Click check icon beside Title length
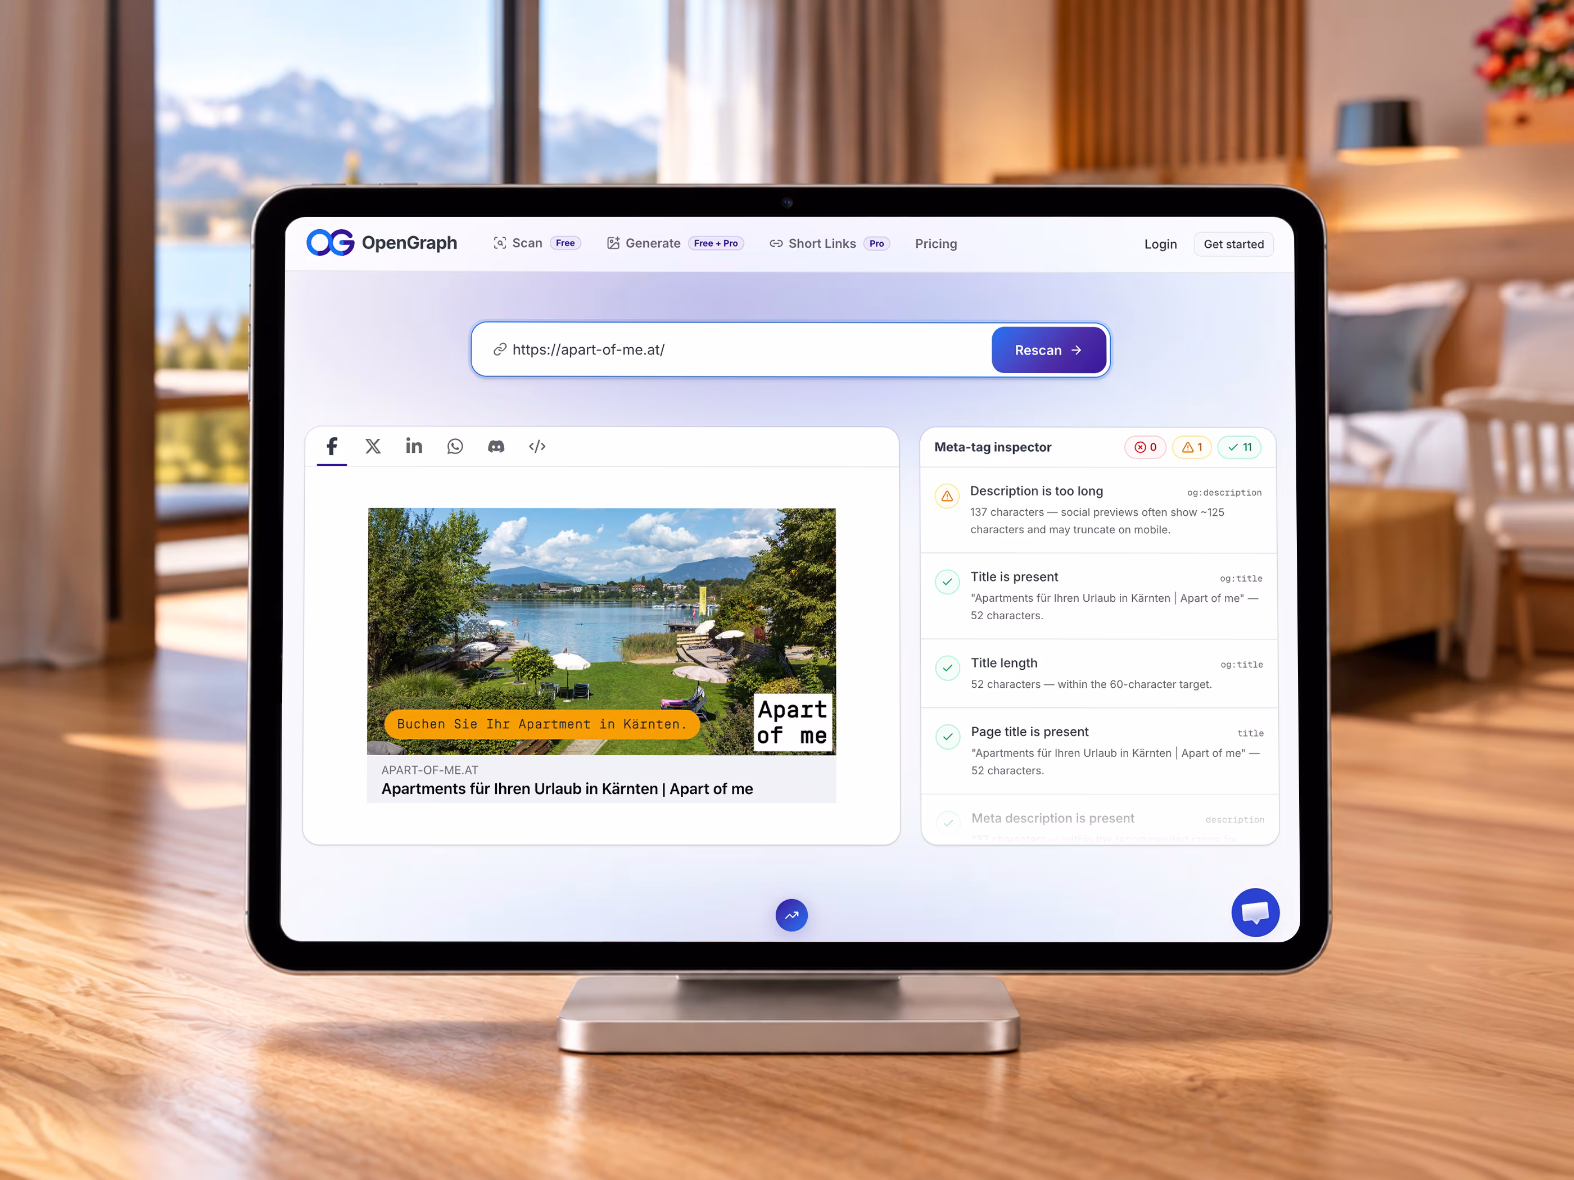1574x1180 pixels. click(x=947, y=668)
